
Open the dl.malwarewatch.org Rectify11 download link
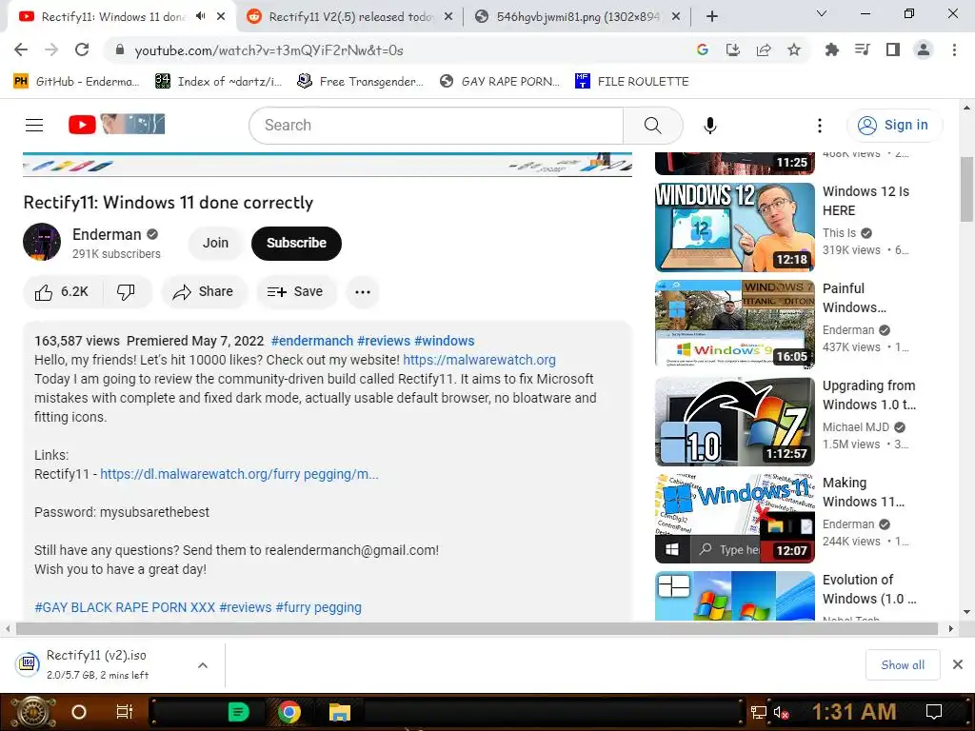[x=239, y=474]
